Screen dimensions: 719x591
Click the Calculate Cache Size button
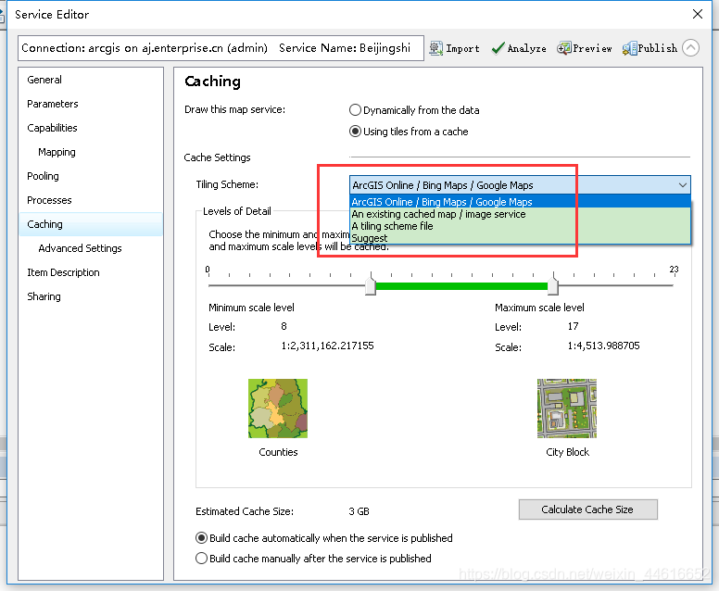587,509
